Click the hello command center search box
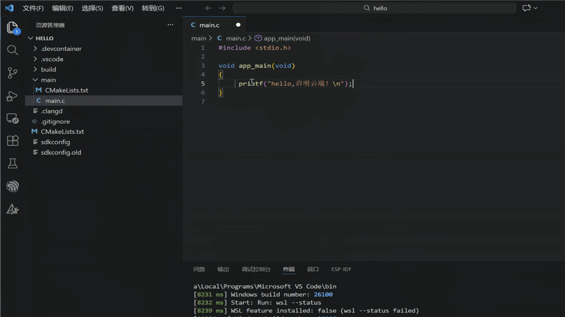The height and width of the screenshot is (317, 565). coord(375,8)
